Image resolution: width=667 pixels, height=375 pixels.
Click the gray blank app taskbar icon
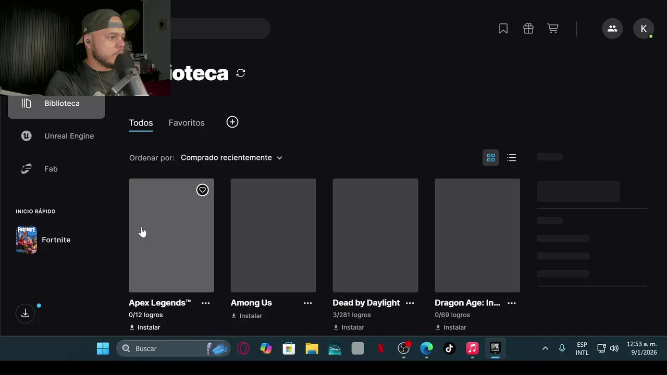pos(358,348)
